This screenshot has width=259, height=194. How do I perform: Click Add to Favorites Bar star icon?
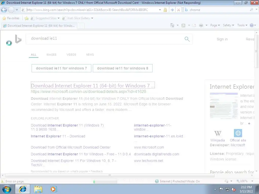click(x=26, y=18)
